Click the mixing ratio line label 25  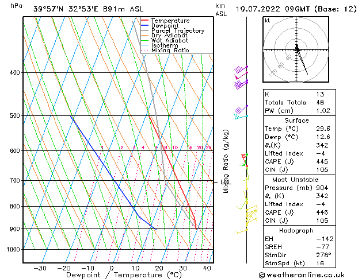tap(208, 148)
